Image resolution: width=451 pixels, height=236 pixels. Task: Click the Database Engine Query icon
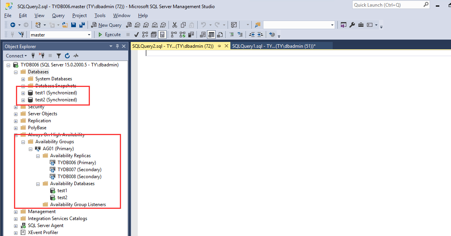pos(129,25)
